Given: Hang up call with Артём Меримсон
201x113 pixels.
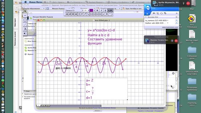Looking at the screenshot, I should pyautogui.click(x=188, y=3).
